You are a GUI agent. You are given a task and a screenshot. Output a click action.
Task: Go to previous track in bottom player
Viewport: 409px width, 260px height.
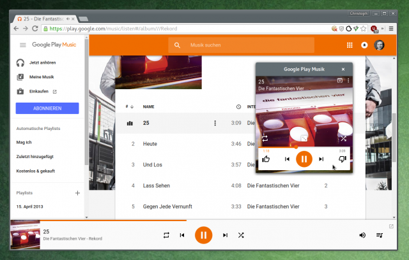[182, 235]
